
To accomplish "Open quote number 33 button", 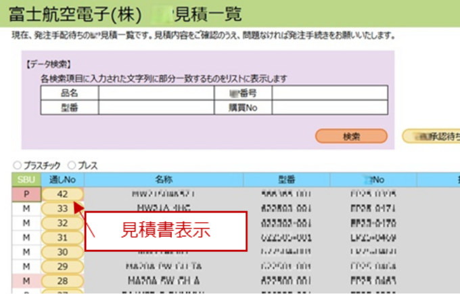I will (62, 209).
